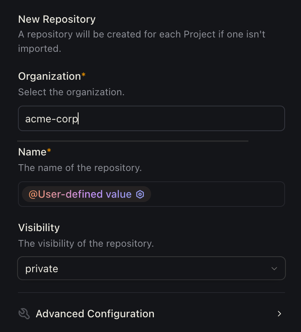Click the required asterisk next to Name
The image size is (301, 332).
[49, 151]
